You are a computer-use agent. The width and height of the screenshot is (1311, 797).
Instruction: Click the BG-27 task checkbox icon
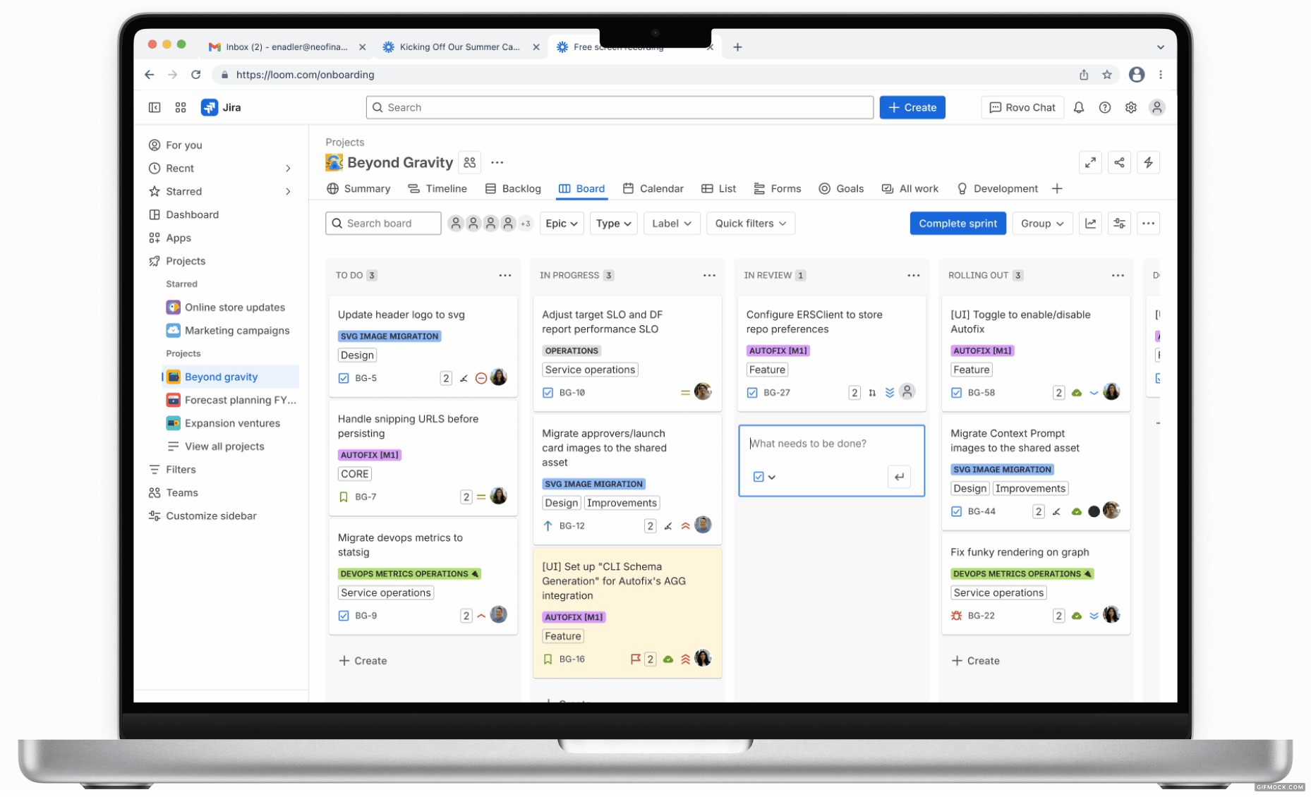(x=752, y=393)
